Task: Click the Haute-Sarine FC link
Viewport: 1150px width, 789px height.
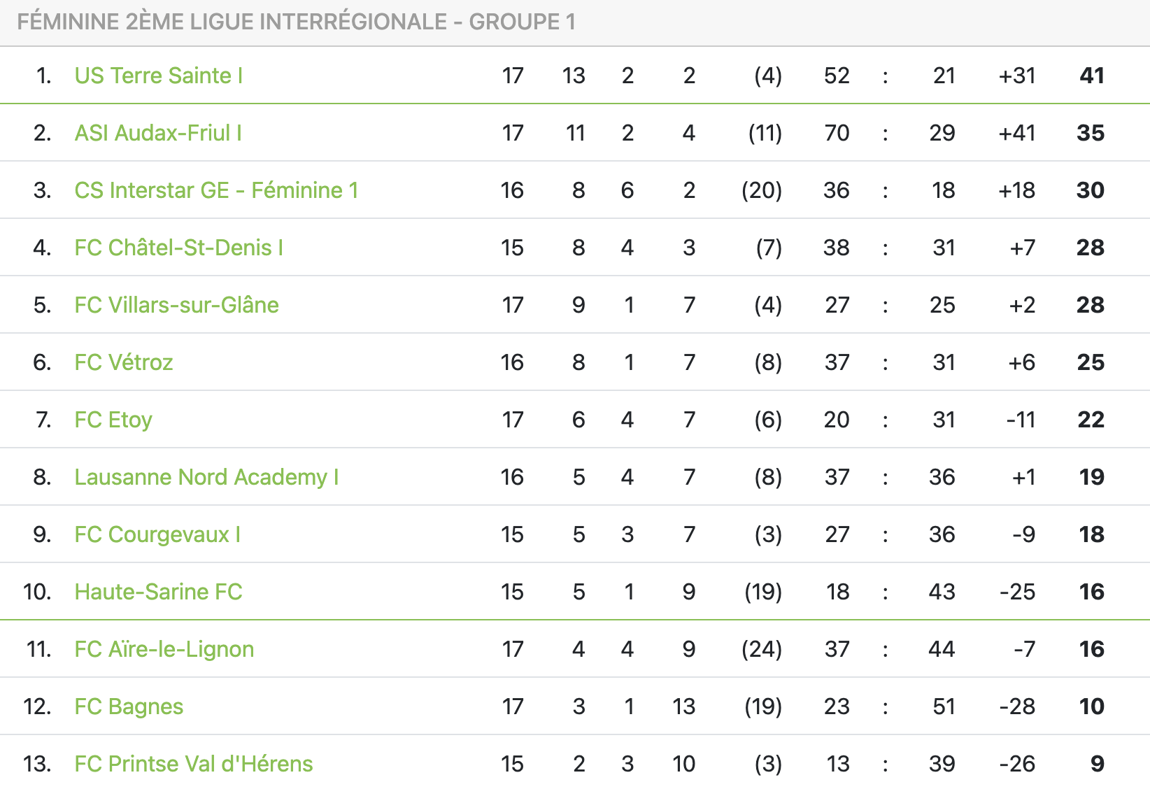Action: tap(158, 592)
